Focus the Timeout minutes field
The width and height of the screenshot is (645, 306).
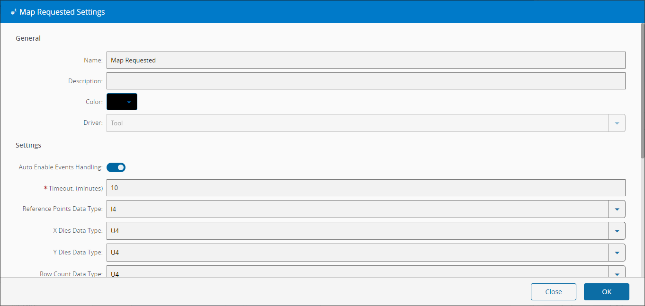coord(366,188)
